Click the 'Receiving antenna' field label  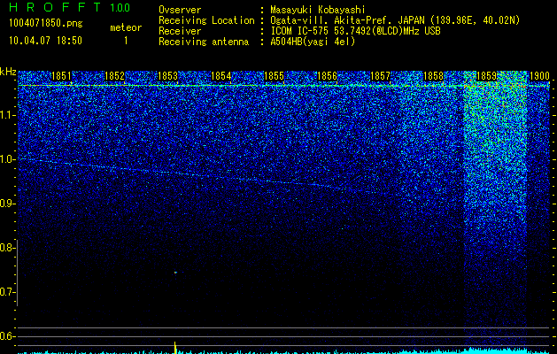(x=204, y=42)
